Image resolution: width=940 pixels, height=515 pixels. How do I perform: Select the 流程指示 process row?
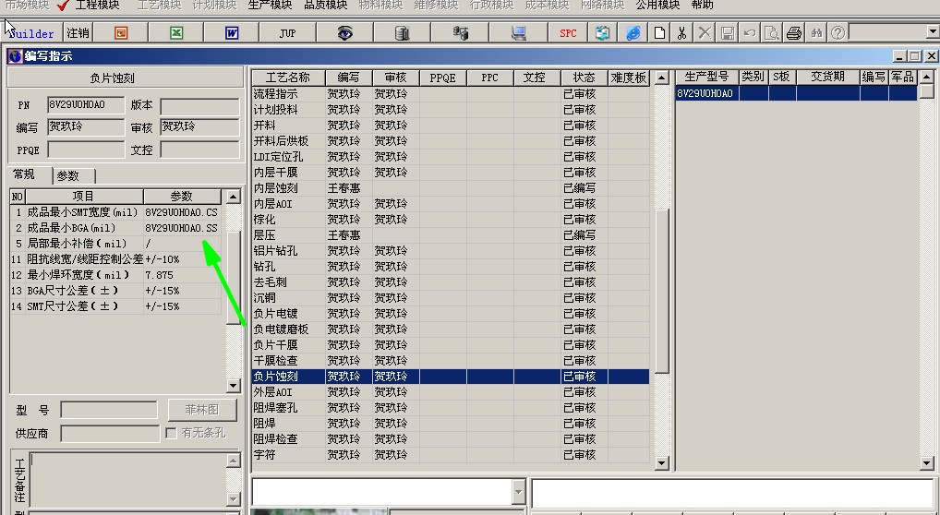click(451, 94)
